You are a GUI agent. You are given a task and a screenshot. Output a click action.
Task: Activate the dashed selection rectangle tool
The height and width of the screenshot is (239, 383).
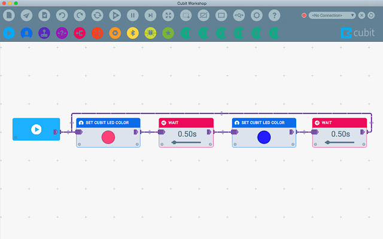click(186, 16)
